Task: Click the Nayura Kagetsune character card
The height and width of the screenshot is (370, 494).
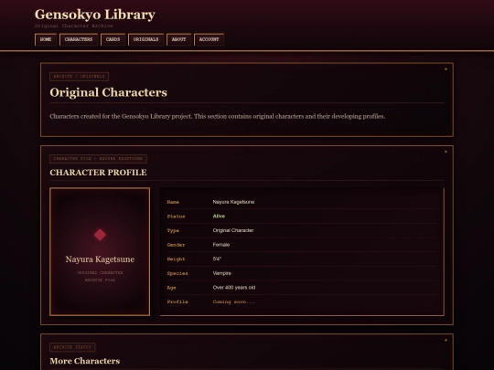Action: [x=100, y=252]
